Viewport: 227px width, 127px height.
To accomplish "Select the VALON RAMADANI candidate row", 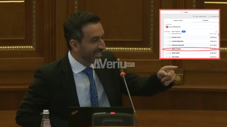I will point(192,41).
